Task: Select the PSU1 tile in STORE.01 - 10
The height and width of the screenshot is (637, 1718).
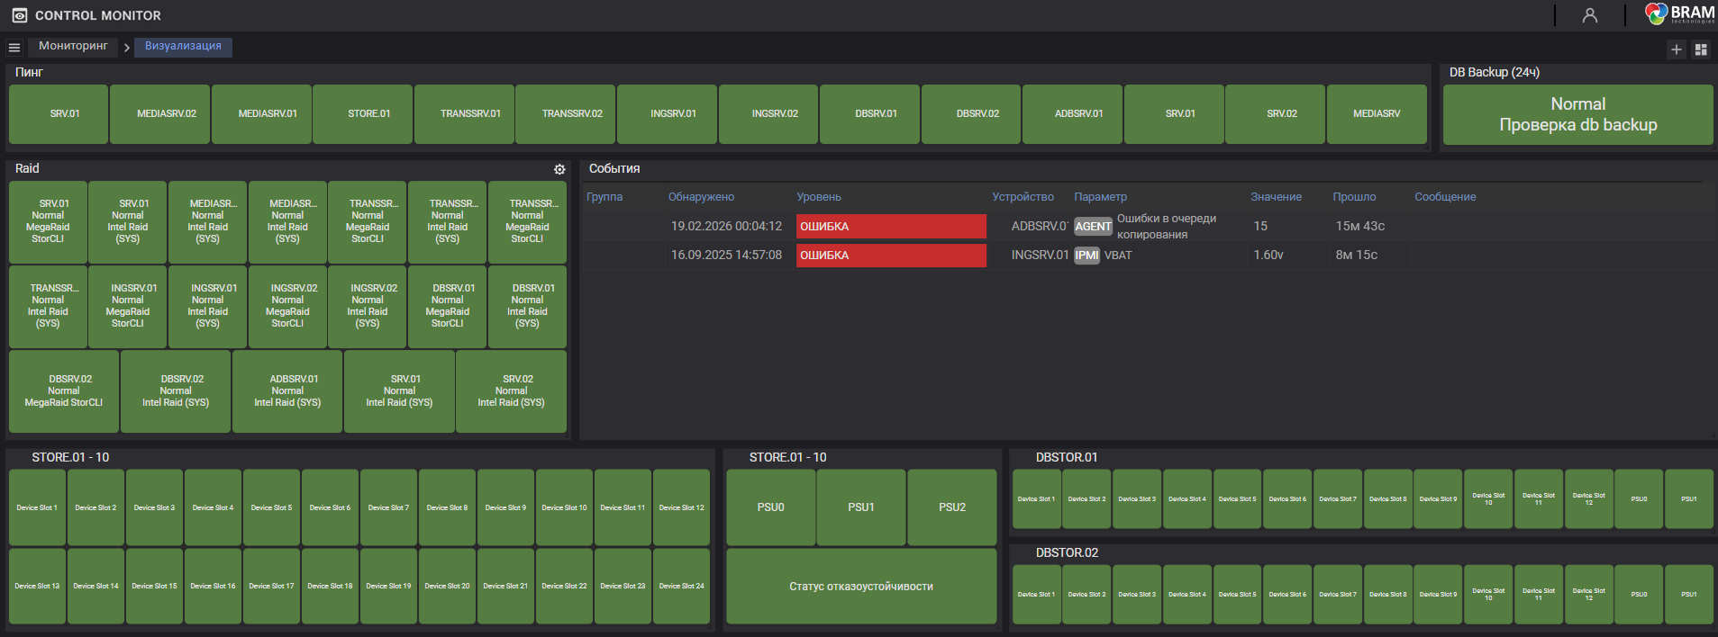Action: [x=861, y=507]
